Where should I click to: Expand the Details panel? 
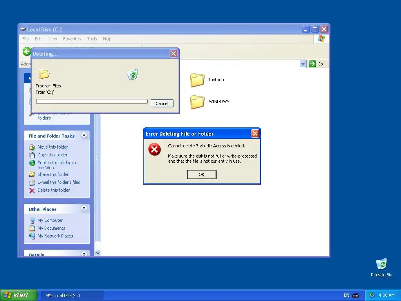[x=84, y=254]
